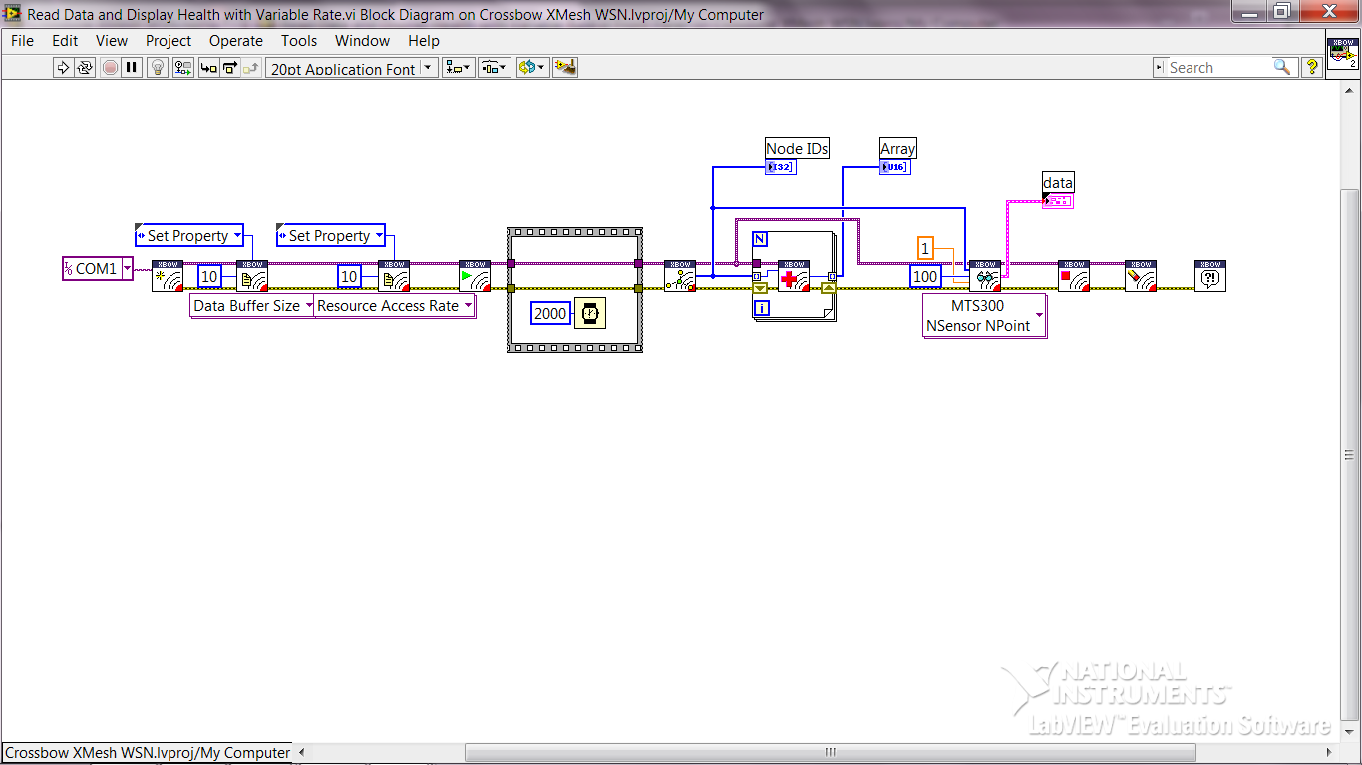Open the second Set Property selector

[331, 236]
